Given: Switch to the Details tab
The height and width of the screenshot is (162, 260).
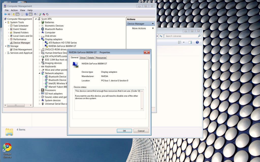Looking at the screenshot, I should pyautogui.click(x=91, y=58).
